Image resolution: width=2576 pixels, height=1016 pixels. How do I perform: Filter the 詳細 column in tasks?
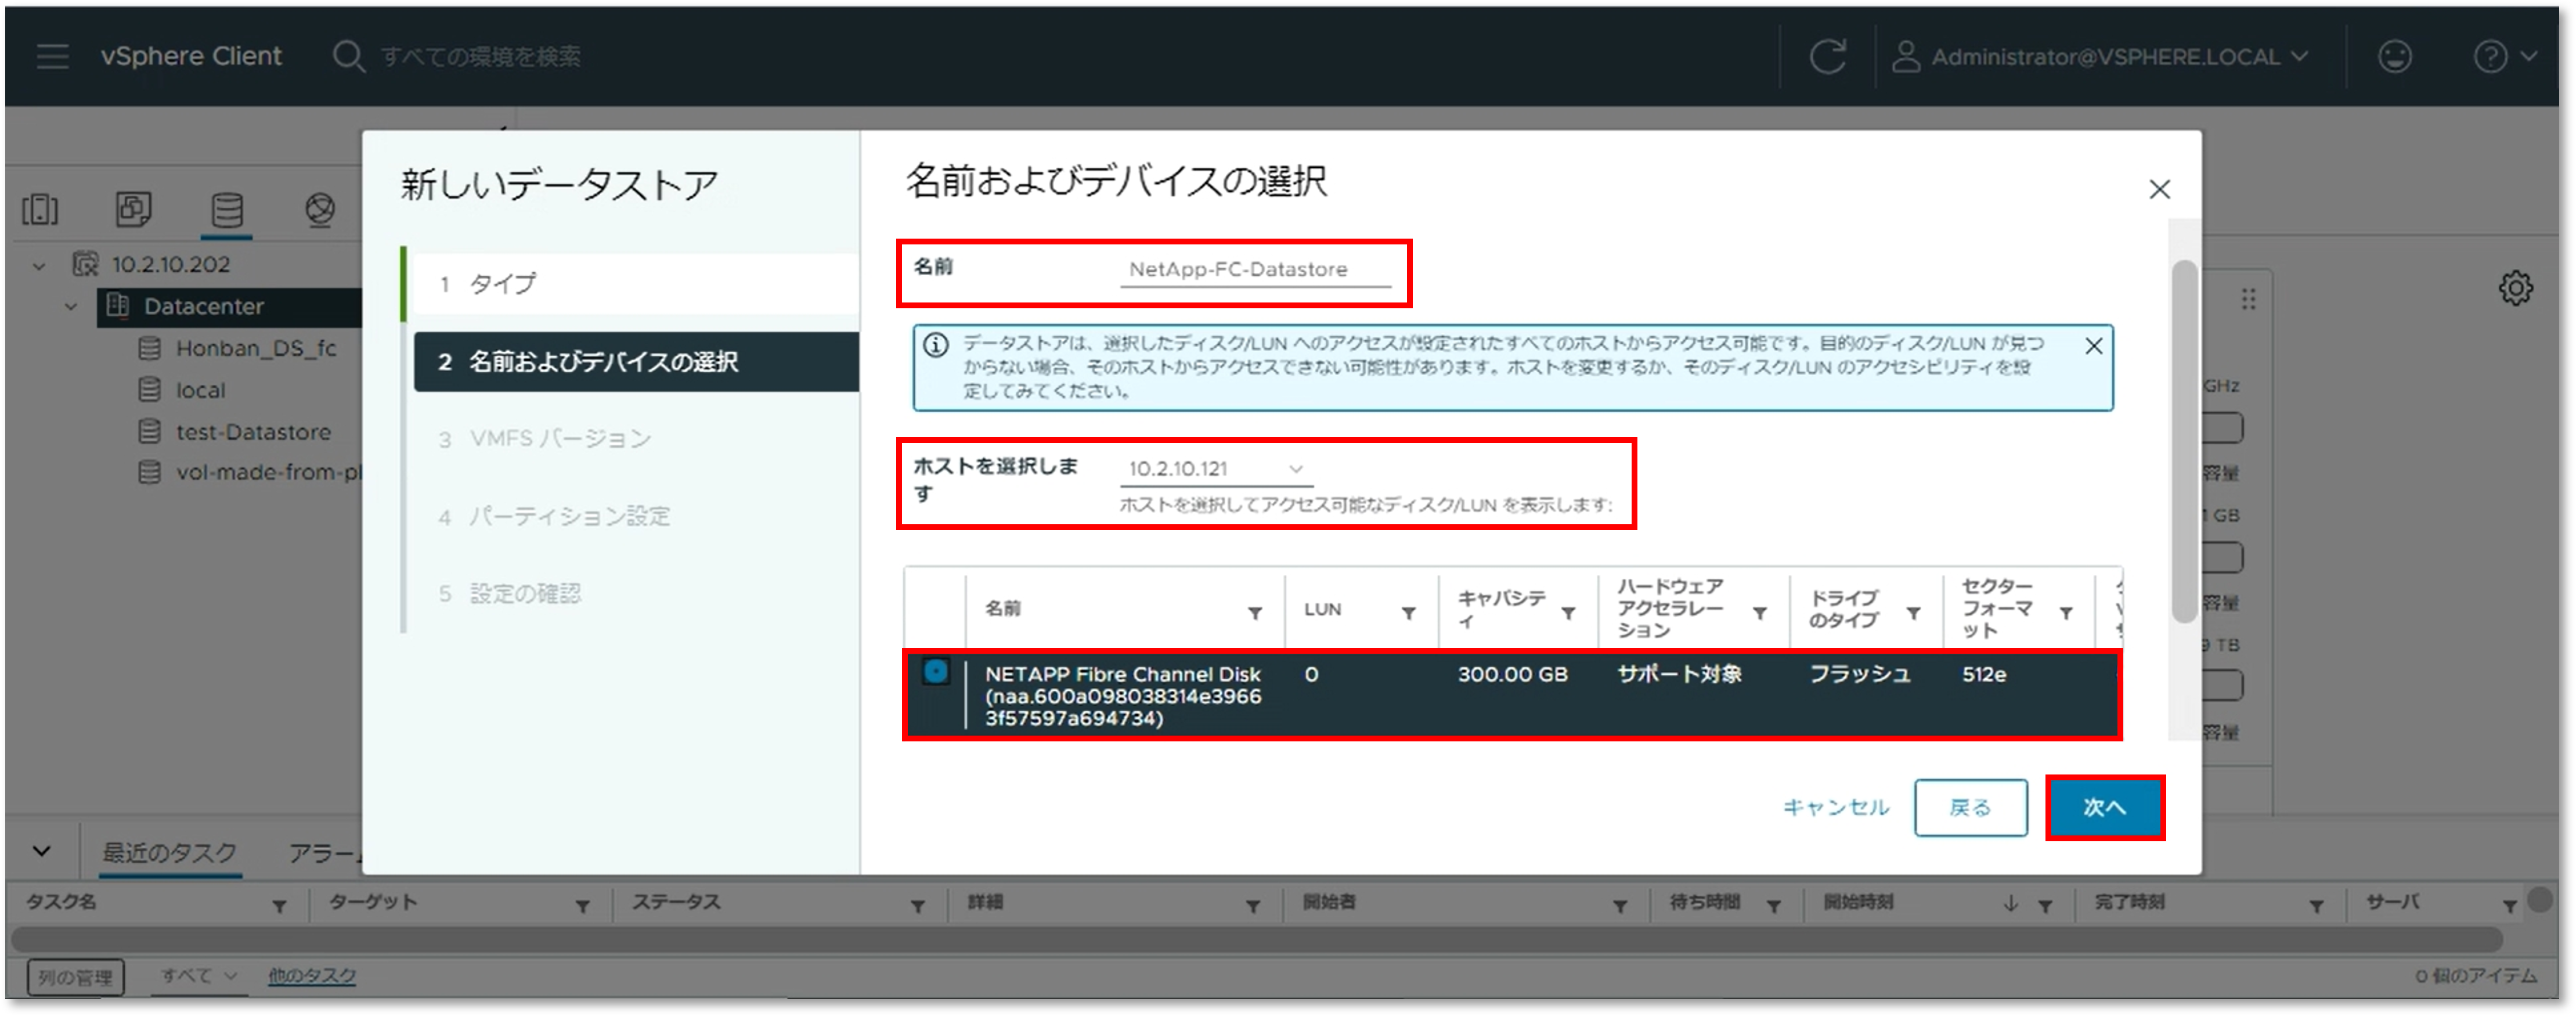click(1252, 906)
